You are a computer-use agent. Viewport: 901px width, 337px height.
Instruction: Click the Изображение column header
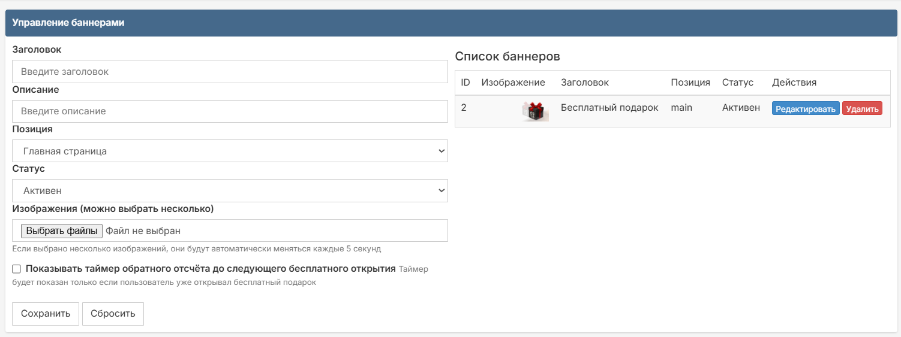point(513,83)
